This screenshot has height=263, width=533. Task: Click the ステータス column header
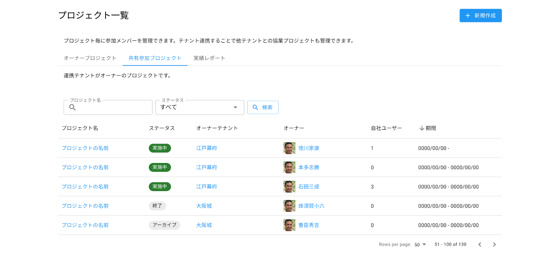coord(162,128)
